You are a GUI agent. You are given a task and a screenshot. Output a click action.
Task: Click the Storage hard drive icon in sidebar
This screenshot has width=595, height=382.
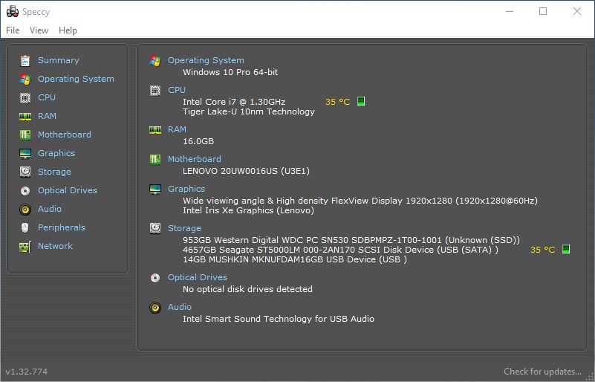coord(25,172)
